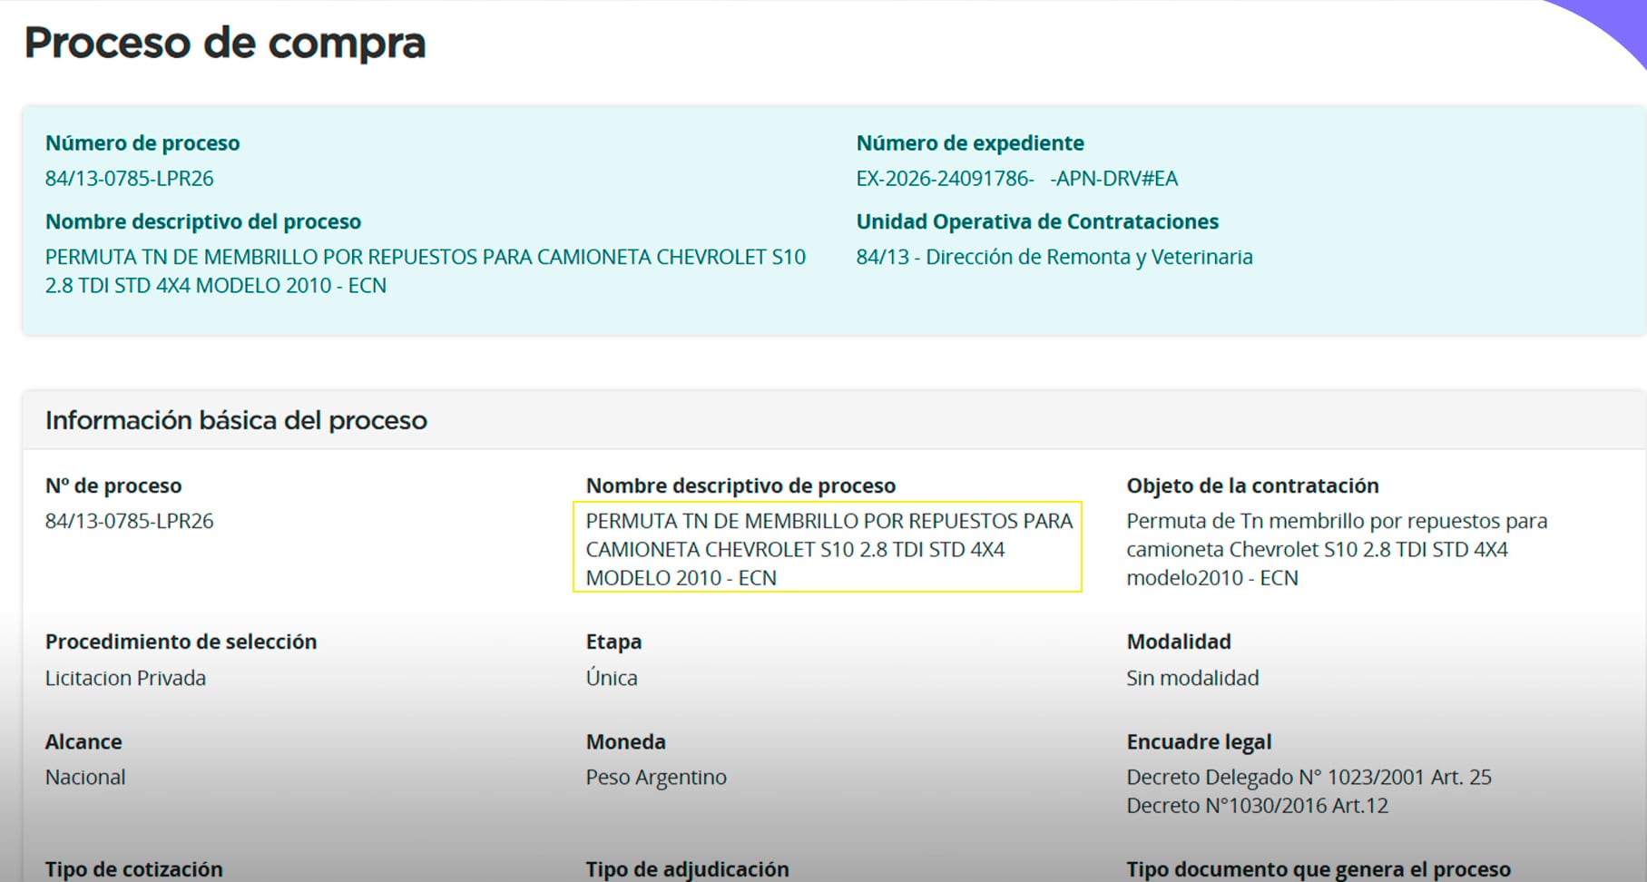1647x882 pixels.
Task: Click the highlighted Nombre descriptivo de proceso box
Action: point(828,547)
